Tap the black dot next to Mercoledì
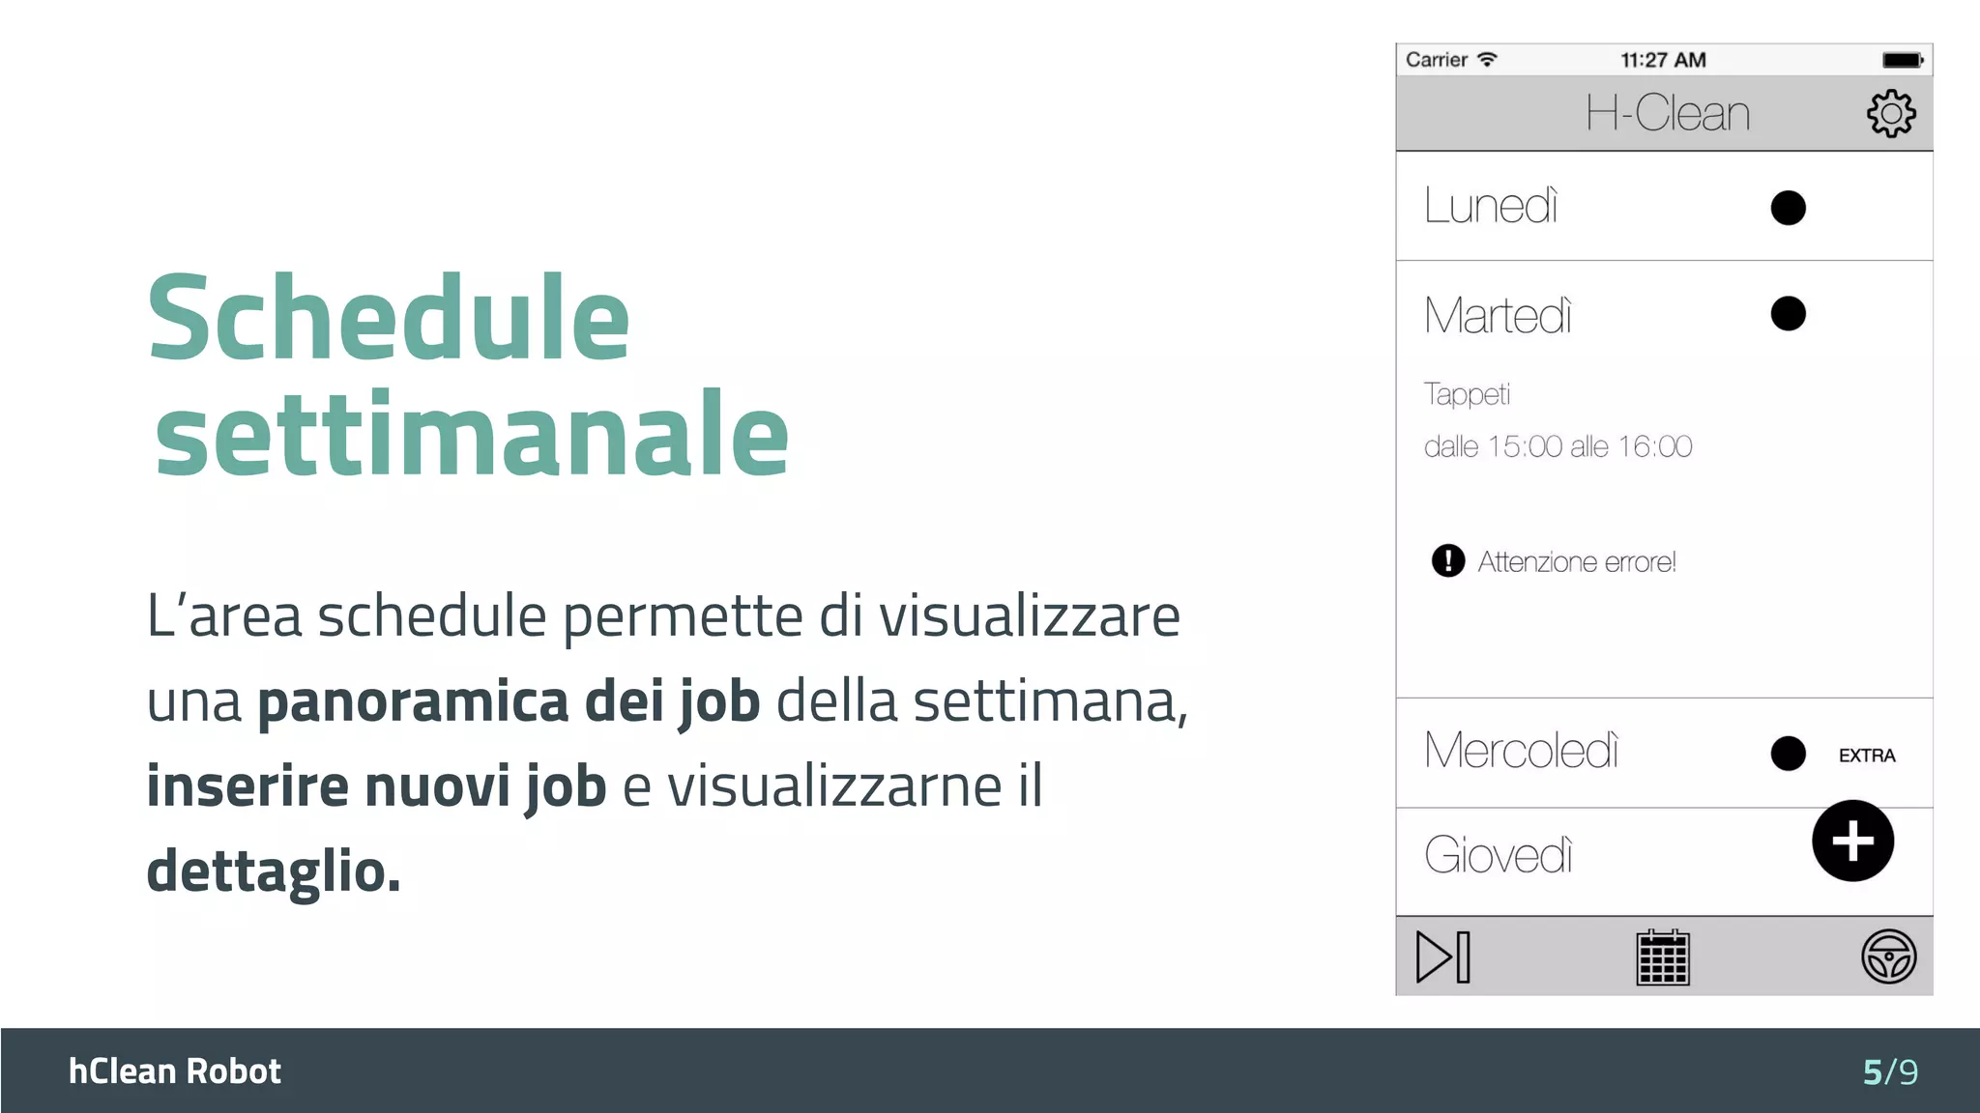Image resolution: width=1980 pixels, height=1113 pixels. tap(1788, 754)
